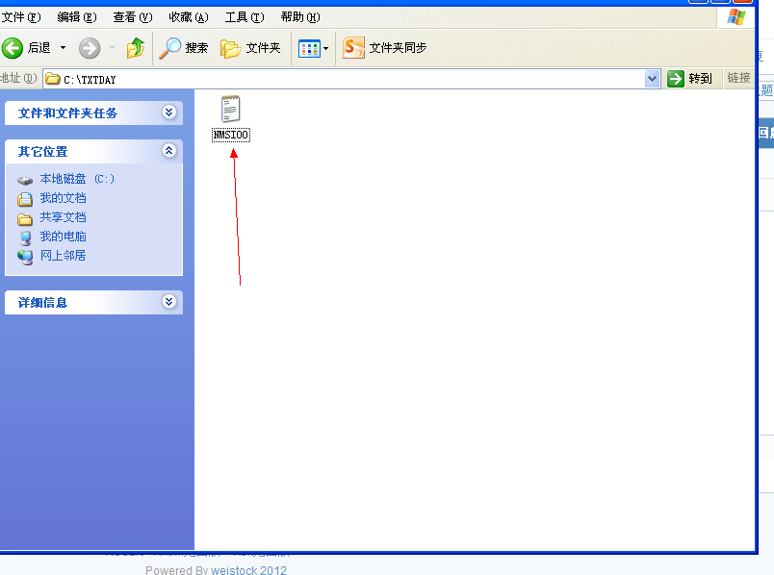The image size is (774, 575).
Task: Click the My Documents folder icon
Action: pyautogui.click(x=25, y=199)
